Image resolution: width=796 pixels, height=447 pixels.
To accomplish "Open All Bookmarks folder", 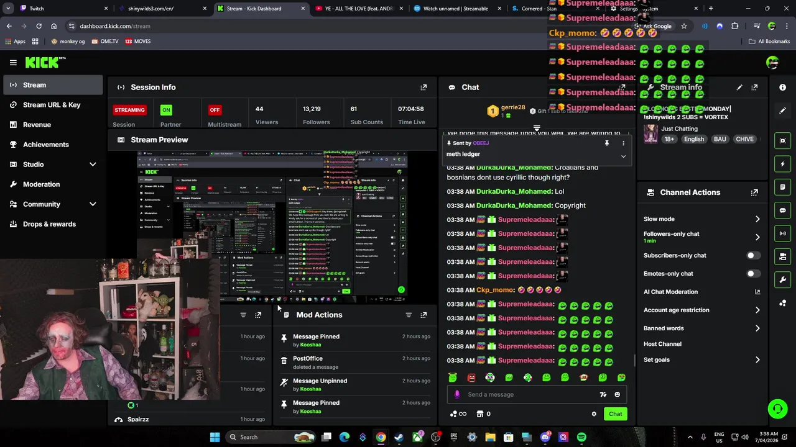I will point(769,42).
